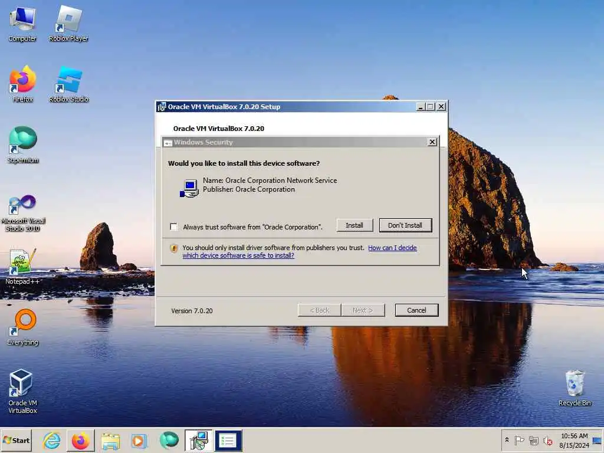Show hidden tray icons arrow
The image size is (604, 453).
(507, 439)
